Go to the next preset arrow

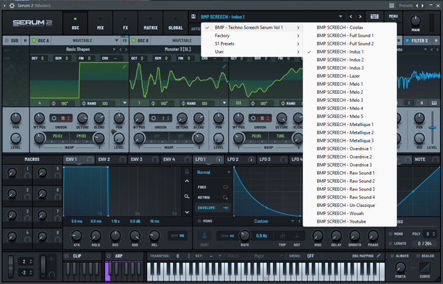(x=360, y=16)
